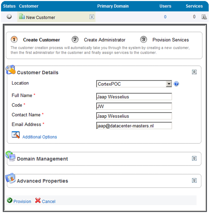This screenshot has height=213, width=209.
Task: Expand the Domain Management section
Action: click(x=194, y=158)
